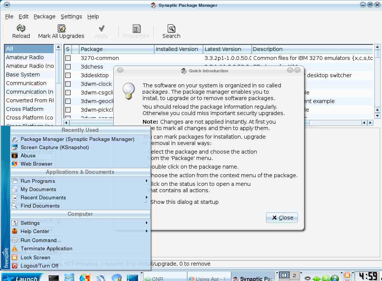Screen dimensions: 382x281
Task: Select the Cross Platform category
Action: coord(29,109)
